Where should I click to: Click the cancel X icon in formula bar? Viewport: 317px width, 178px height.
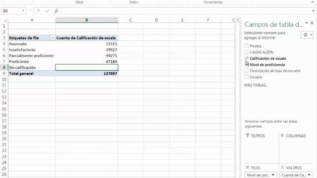[39, 11]
